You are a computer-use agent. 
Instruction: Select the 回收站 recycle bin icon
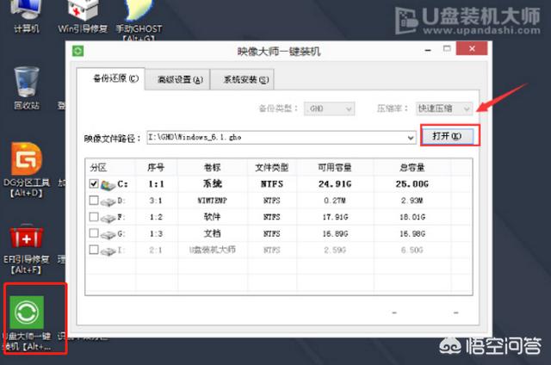click(x=26, y=84)
